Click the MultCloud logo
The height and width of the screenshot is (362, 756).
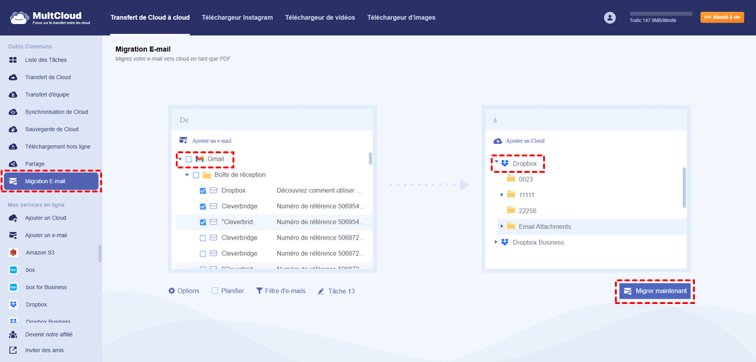pyautogui.click(x=50, y=18)
